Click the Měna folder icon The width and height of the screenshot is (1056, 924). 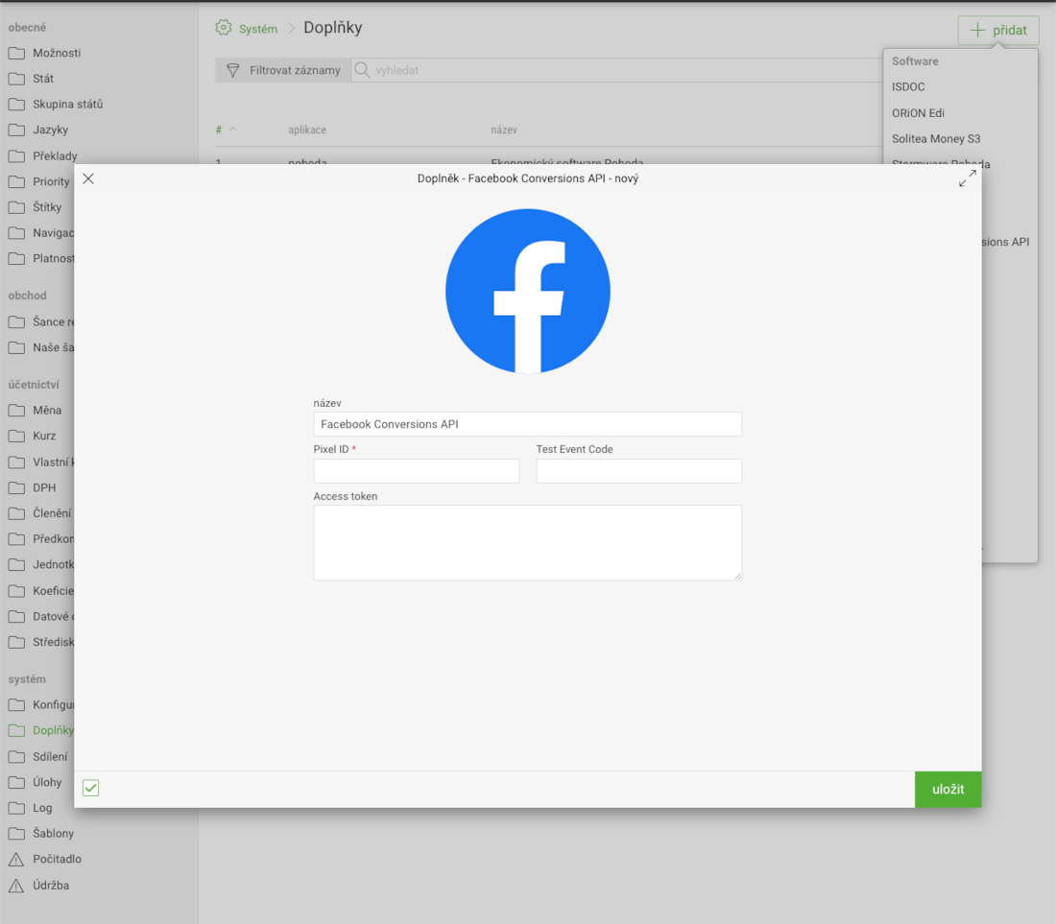[x=17, y=411]
